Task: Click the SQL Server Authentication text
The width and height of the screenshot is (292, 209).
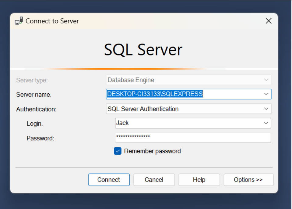Action: (x=143, y=109)
